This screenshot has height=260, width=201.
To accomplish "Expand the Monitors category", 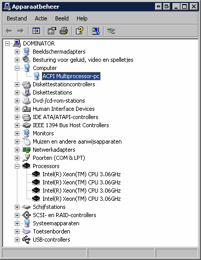I will coord(17,133).
